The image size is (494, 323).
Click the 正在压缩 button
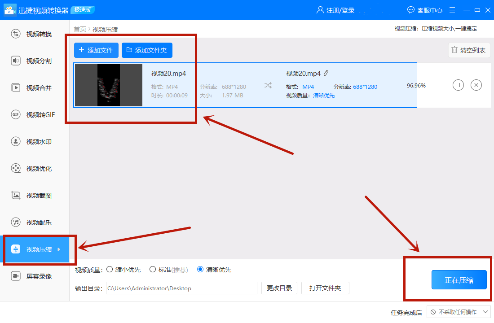click(459, 280)
